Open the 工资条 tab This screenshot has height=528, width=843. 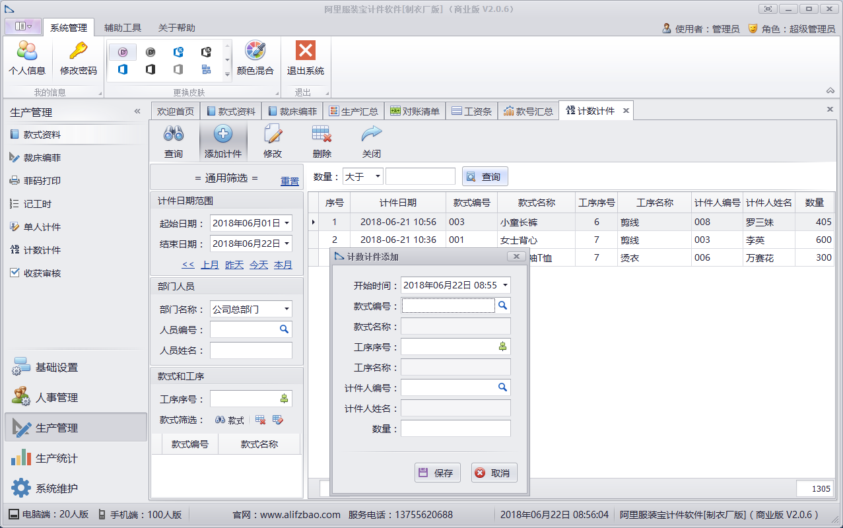pos(471,112)
